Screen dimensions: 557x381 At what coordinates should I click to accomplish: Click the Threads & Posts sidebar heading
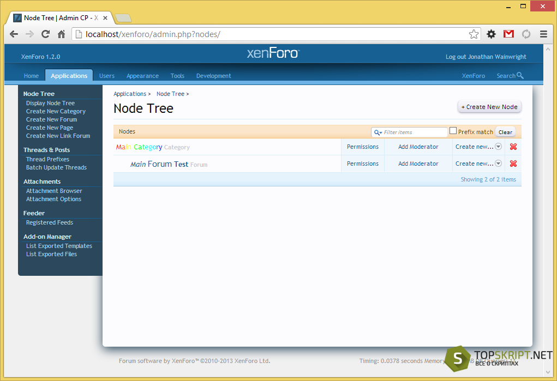click(x=46, y=150)
